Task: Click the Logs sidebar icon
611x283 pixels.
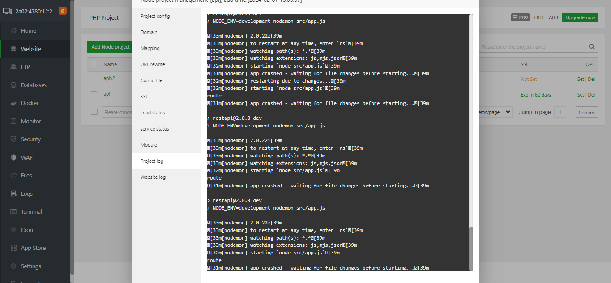Action: (13, 194)
